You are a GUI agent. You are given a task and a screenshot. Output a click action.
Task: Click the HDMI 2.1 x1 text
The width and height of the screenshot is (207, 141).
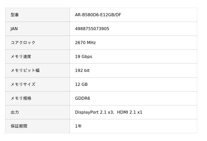[x=130, y=112]
